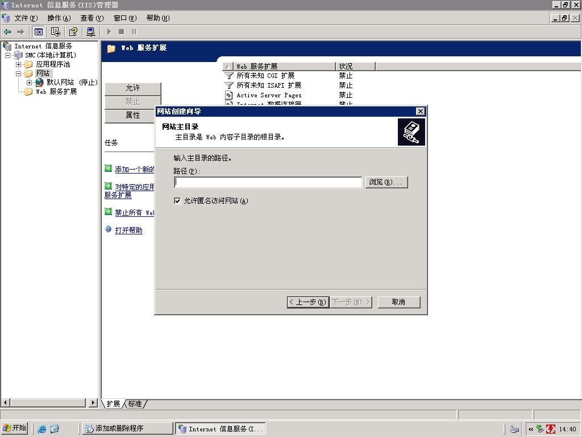Click the 上一步(B) button

pyautogui.click(x=307, y=302)
